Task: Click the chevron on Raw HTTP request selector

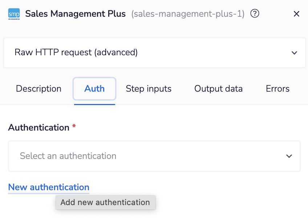Action: (x=295, y=52)
